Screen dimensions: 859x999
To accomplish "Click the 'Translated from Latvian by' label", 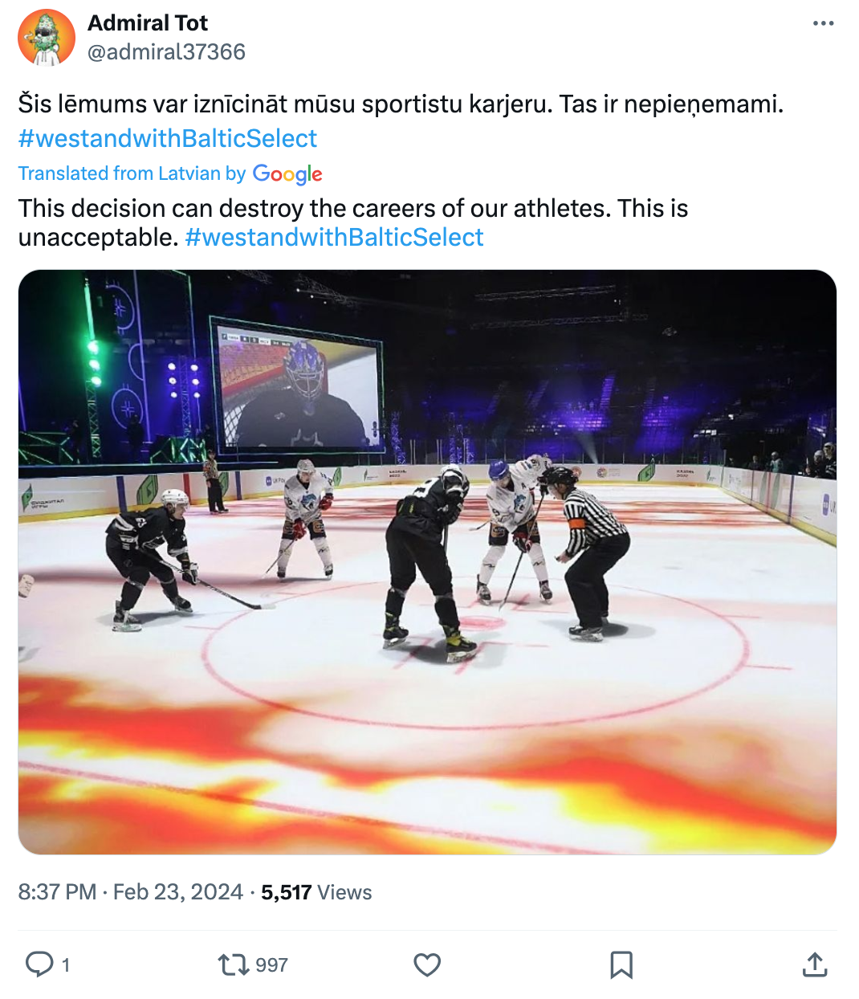I will click(132, 173).
